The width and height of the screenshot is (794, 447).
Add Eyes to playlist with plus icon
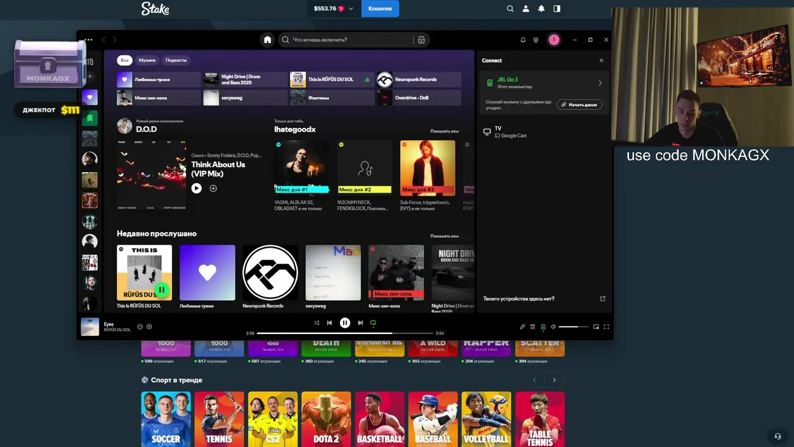tap(149, 327)
